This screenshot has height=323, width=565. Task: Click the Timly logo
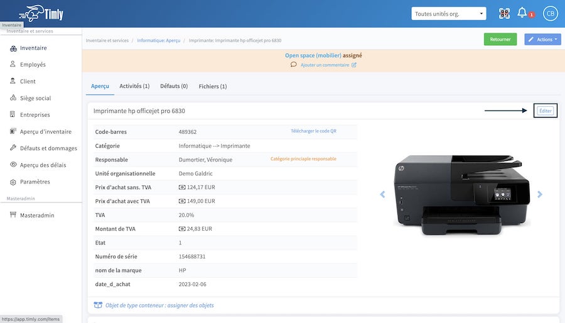point(41,14)
